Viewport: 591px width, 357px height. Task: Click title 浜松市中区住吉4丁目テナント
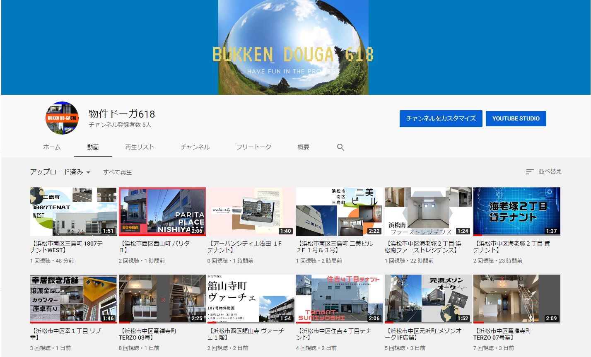point(334,334)
